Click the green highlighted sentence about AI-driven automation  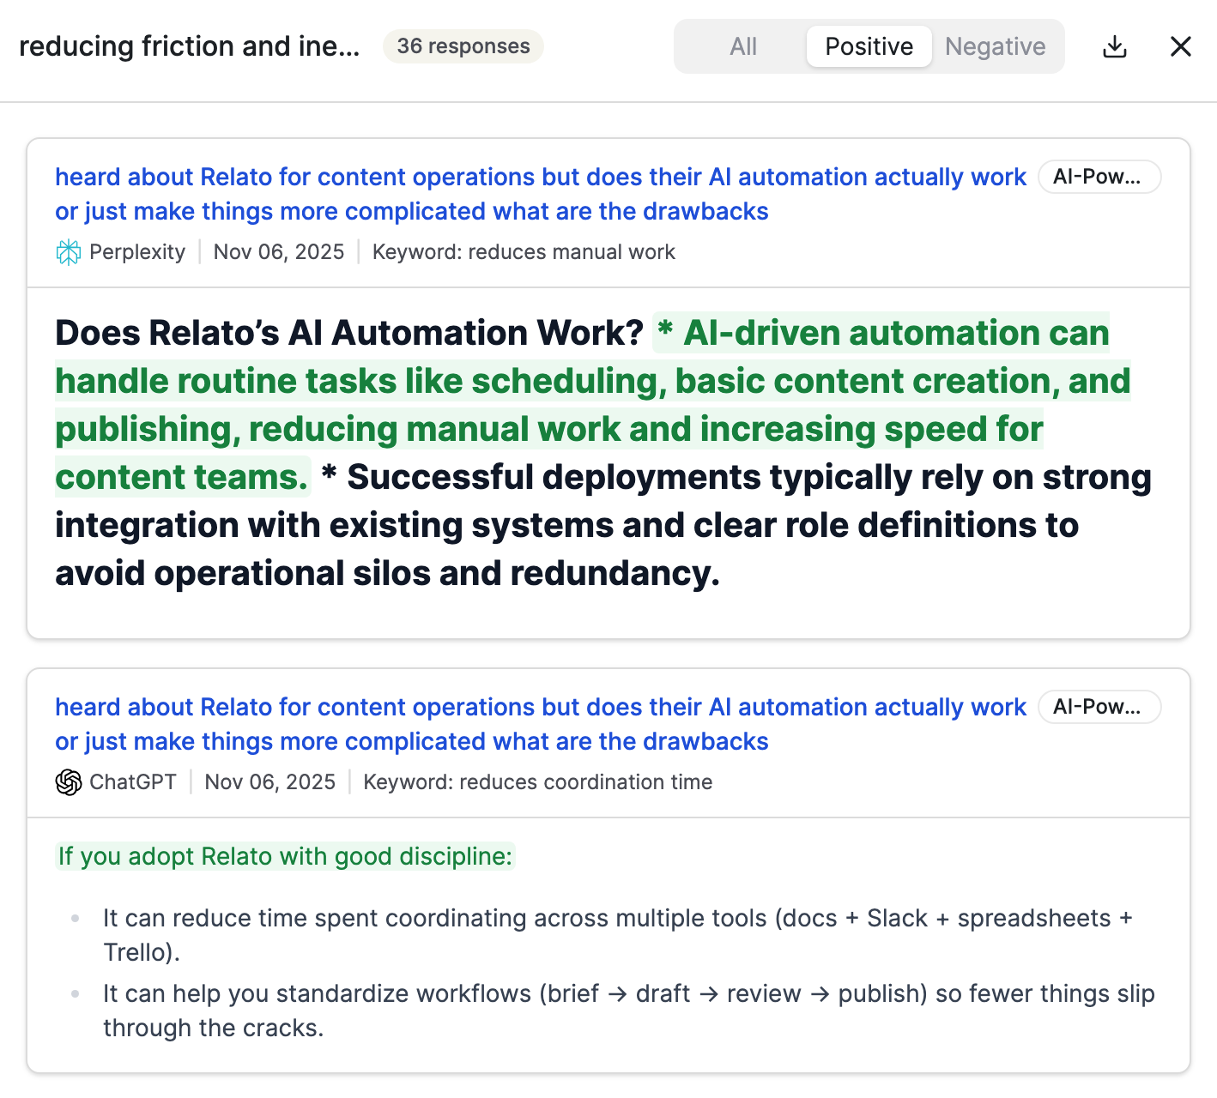592,403
